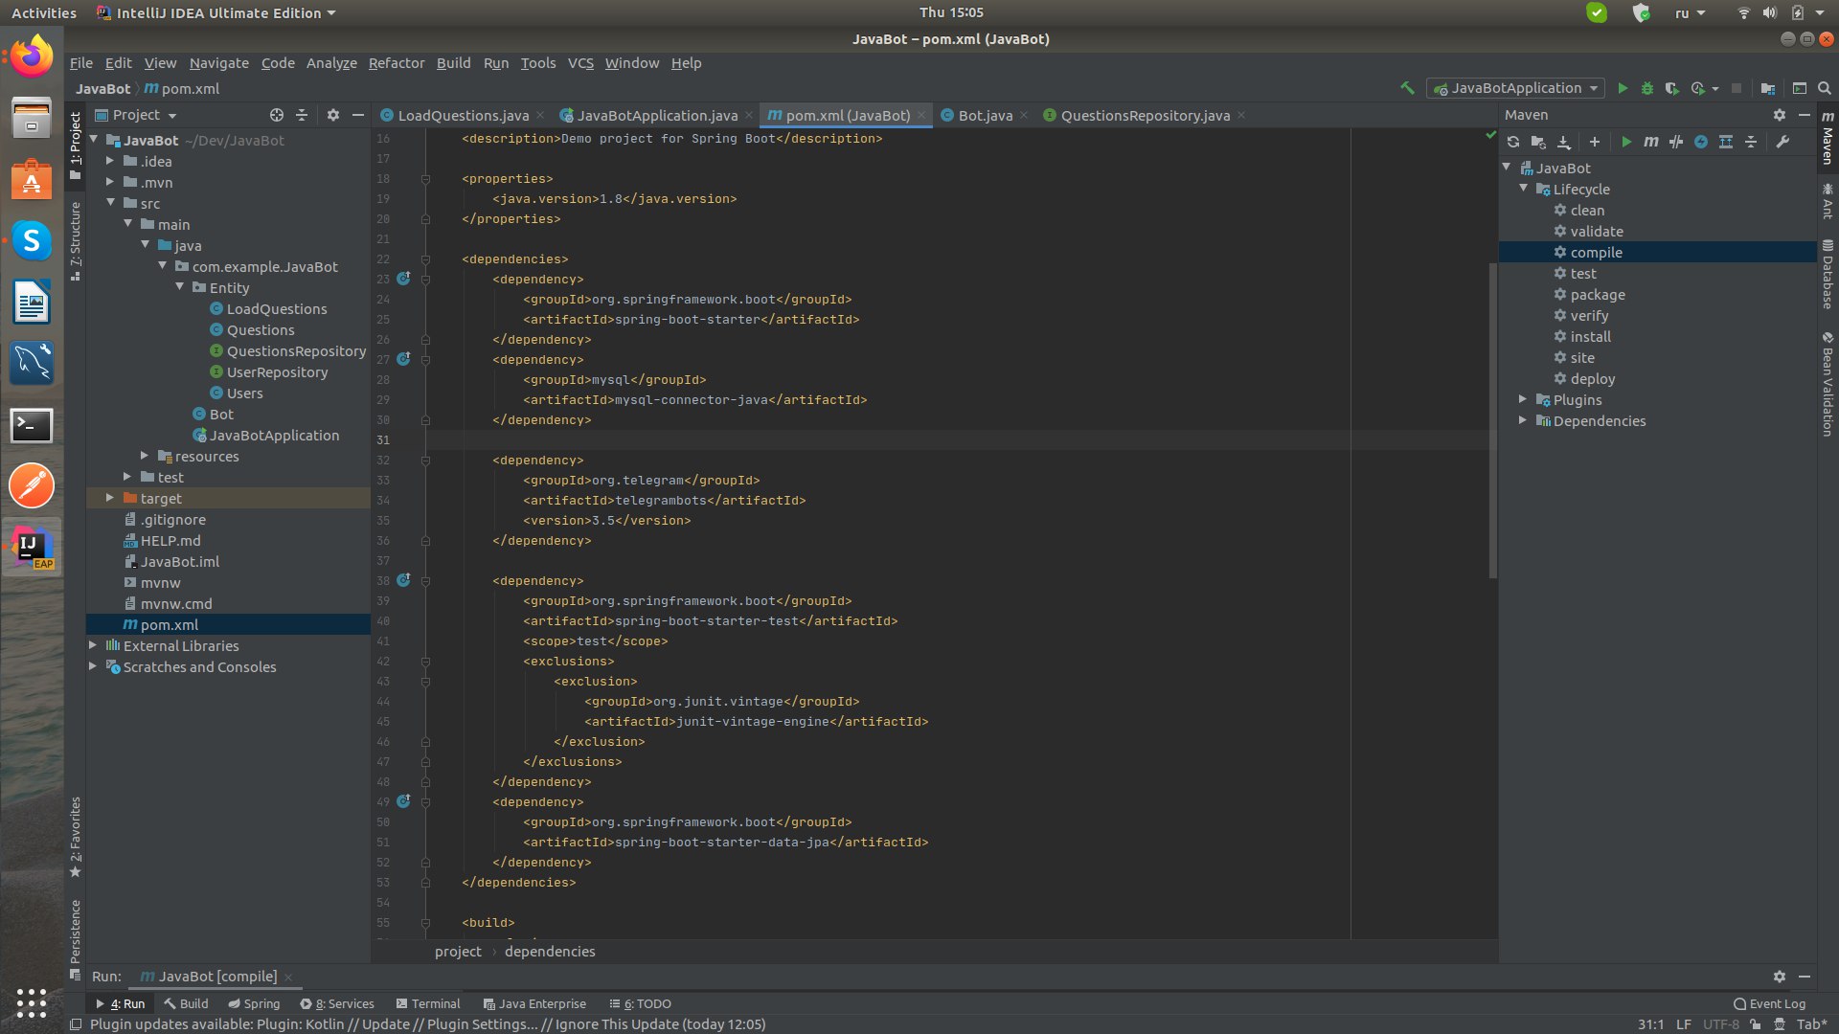Click UTF-8 encoding in status bar
Viewport: 1839px width, 1034px height.
pyautogui.click(x=1720, y=1024)
